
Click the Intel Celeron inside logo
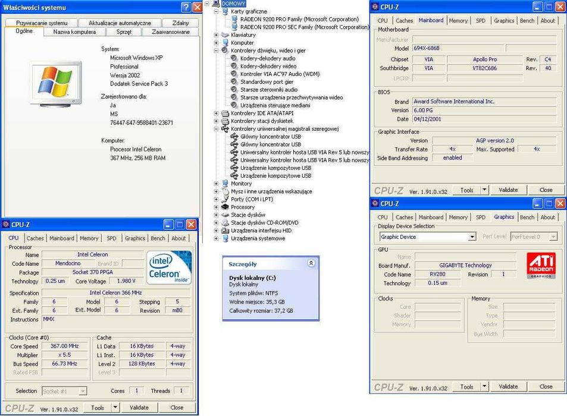pos(169,267)
